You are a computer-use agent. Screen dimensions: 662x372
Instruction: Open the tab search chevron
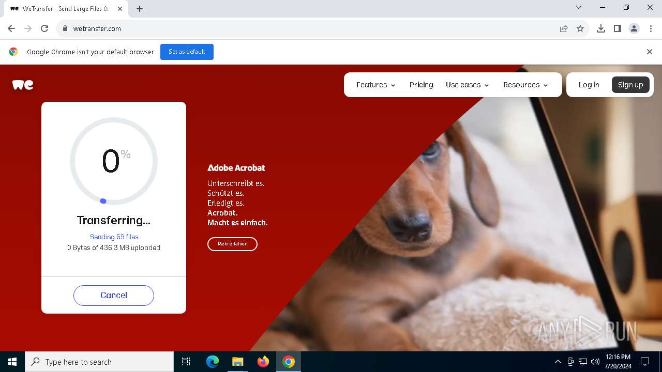(x=579, y=8)
